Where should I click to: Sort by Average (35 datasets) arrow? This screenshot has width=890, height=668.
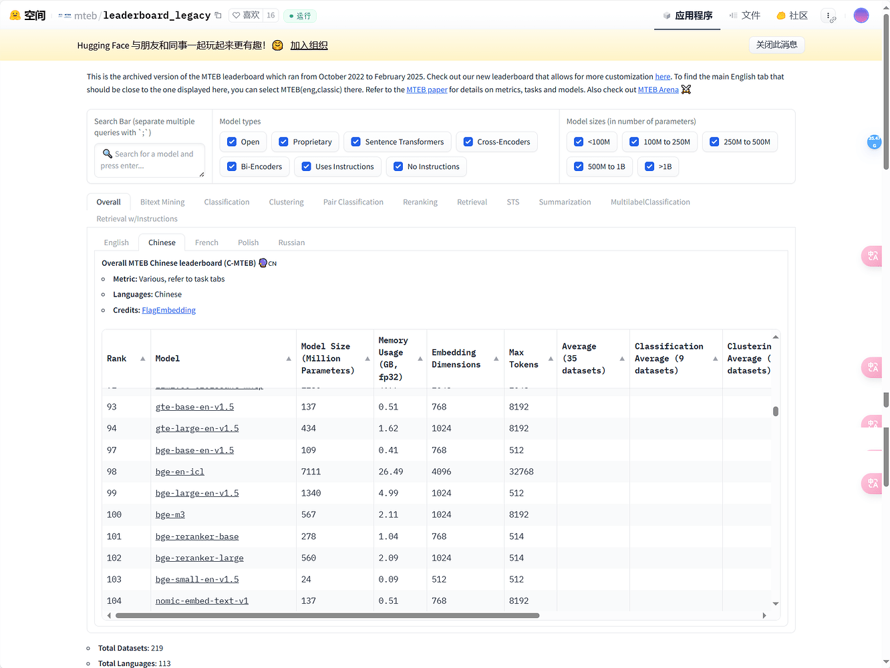(622, 359)
